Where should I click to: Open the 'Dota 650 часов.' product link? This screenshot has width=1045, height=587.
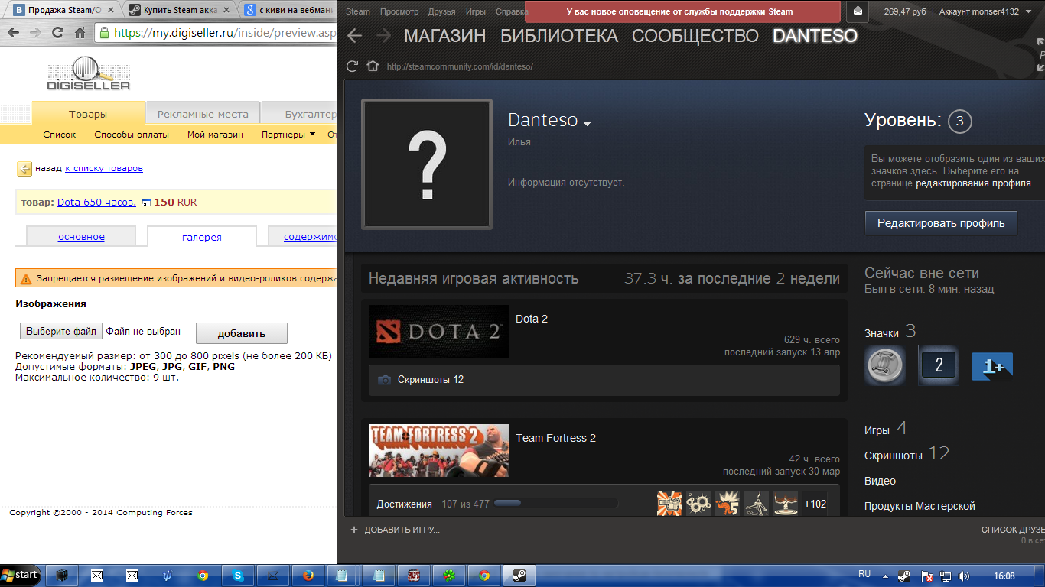96,203
